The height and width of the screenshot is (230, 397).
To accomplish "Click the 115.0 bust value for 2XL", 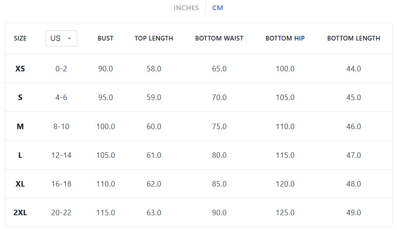I will click(x=105, y=213).
